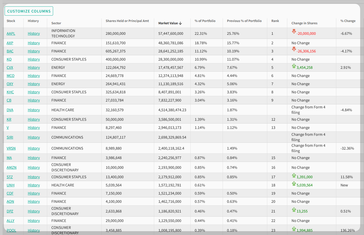364x235 pixels.
Task: View History for AAPL
Action: point(34,33)
